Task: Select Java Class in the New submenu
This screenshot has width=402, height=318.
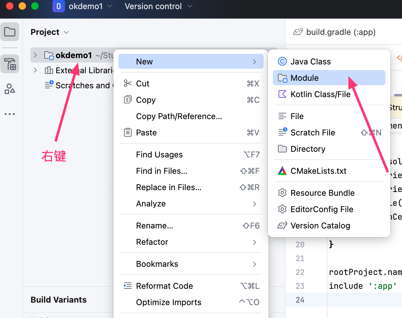Action: (x=329, y=62)
